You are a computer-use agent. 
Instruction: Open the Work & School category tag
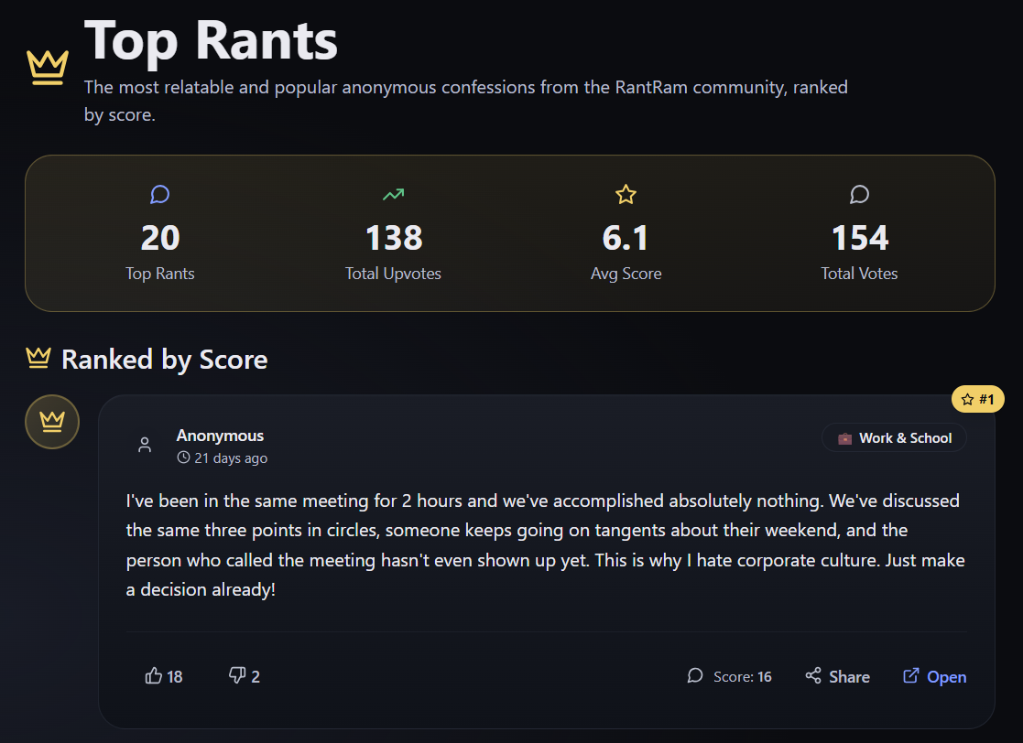894,438
